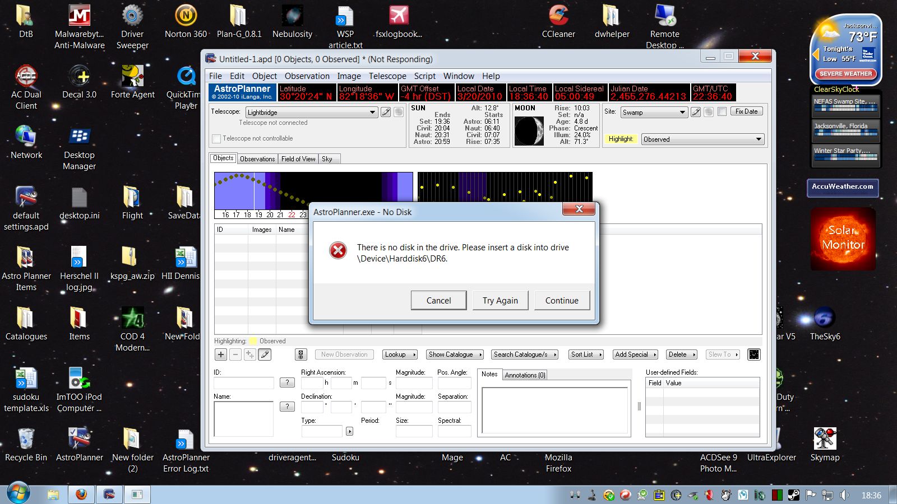This screenshot has width=897, height=504.
Task: Click the ID input field
Action: point(243,383)
